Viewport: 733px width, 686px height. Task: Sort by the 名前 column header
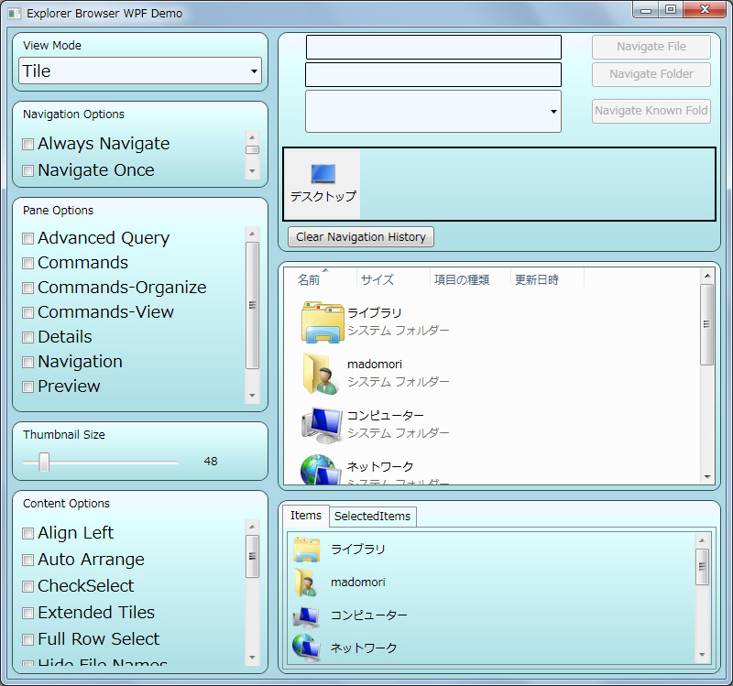(309, 280)
